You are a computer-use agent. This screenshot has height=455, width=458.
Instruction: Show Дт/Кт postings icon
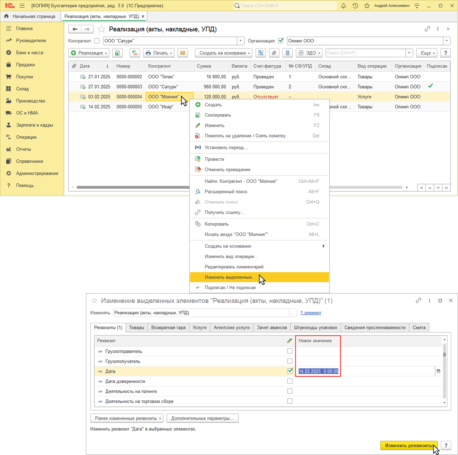pyautogui.click(x=135, y=53)
